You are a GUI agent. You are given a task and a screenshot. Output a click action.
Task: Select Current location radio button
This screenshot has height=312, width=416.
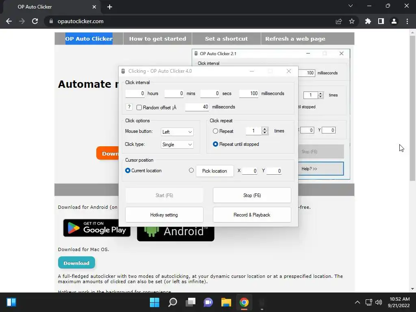point(128,170)
